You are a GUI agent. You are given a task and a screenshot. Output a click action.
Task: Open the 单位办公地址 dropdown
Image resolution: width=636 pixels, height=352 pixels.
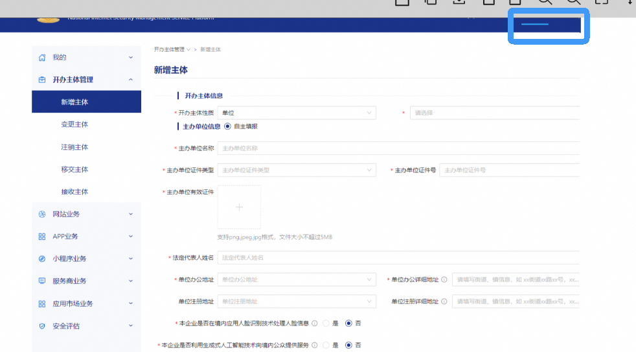297,280
